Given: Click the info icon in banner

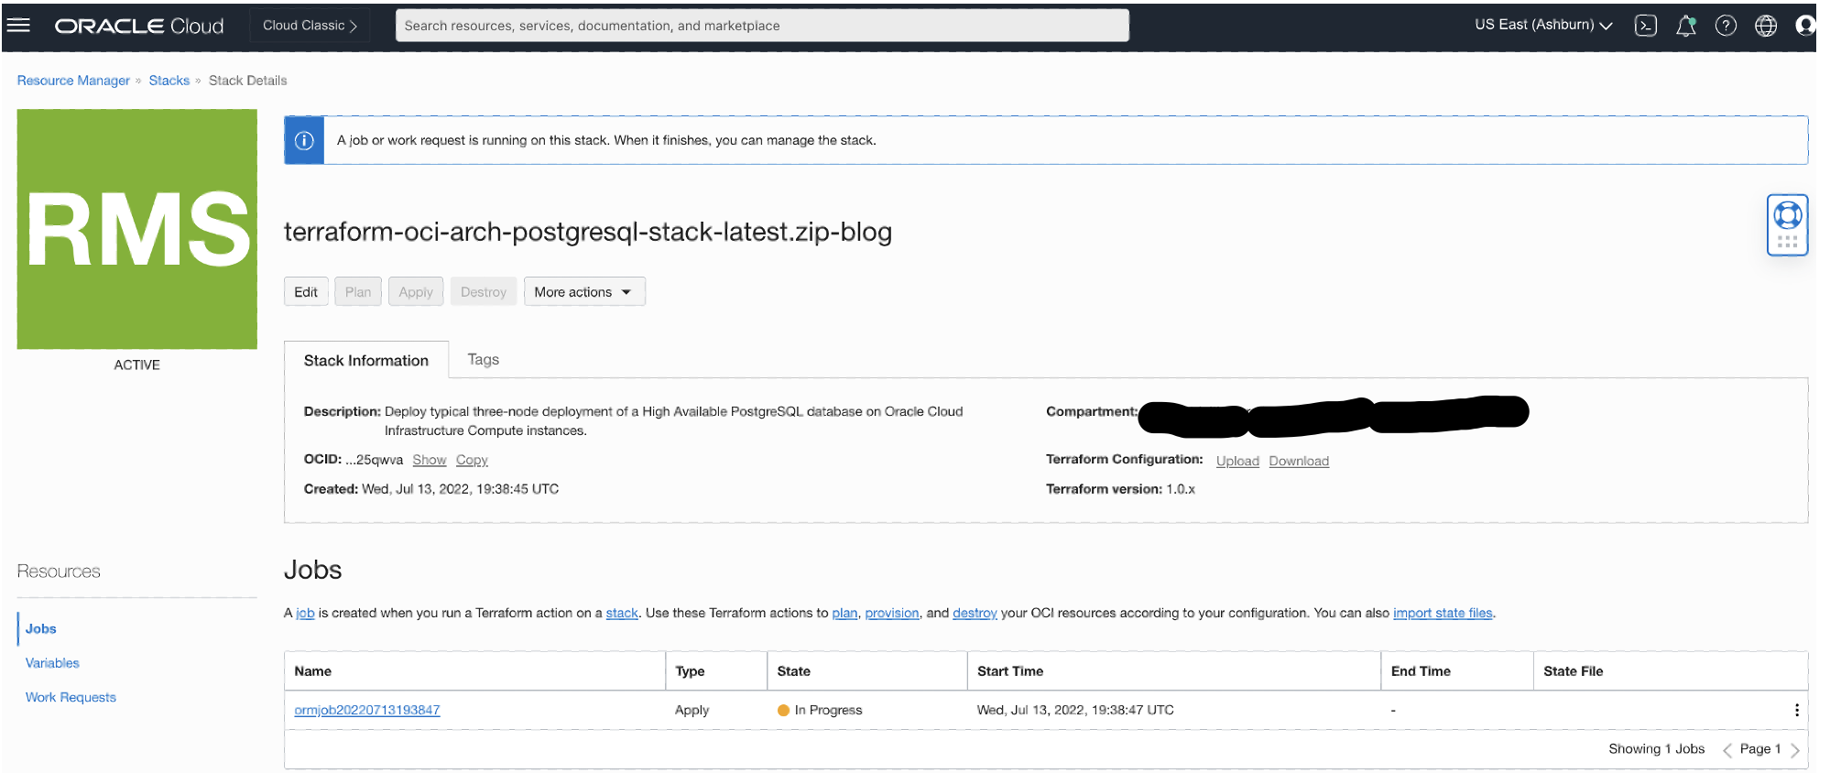Looking at the screenshot, I should click(x=304, y=140).
